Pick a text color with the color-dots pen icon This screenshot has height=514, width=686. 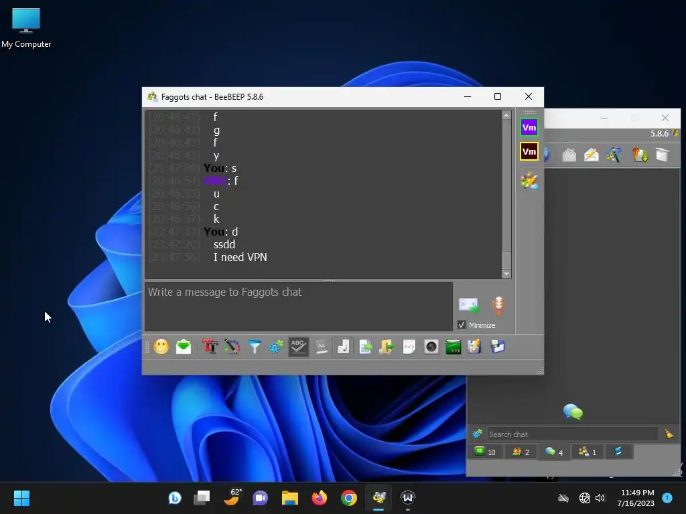(232, 347)
